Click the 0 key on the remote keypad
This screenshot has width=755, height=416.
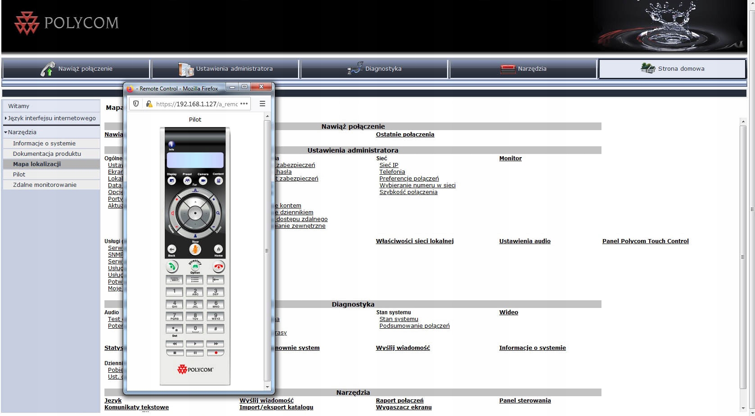click(195, 329)
